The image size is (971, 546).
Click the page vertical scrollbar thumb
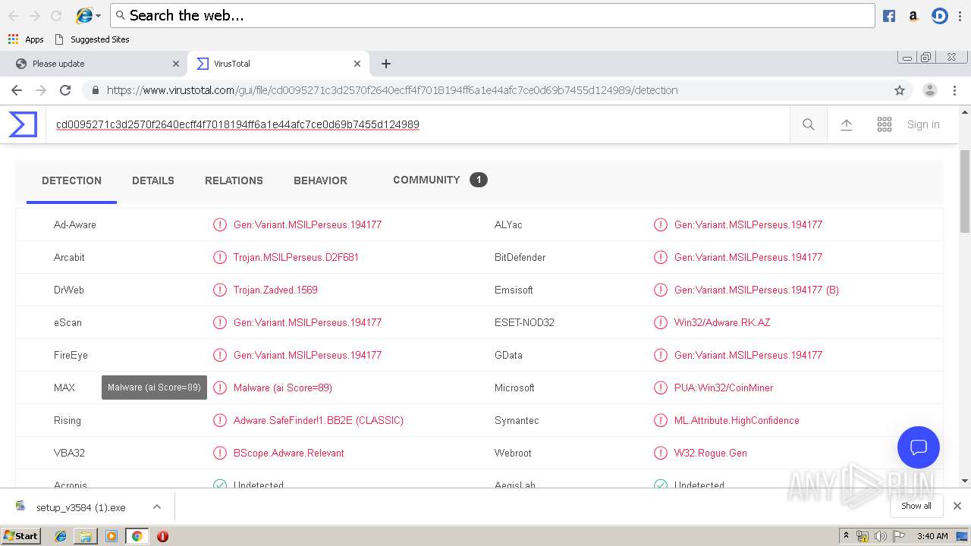pos(965,191)
